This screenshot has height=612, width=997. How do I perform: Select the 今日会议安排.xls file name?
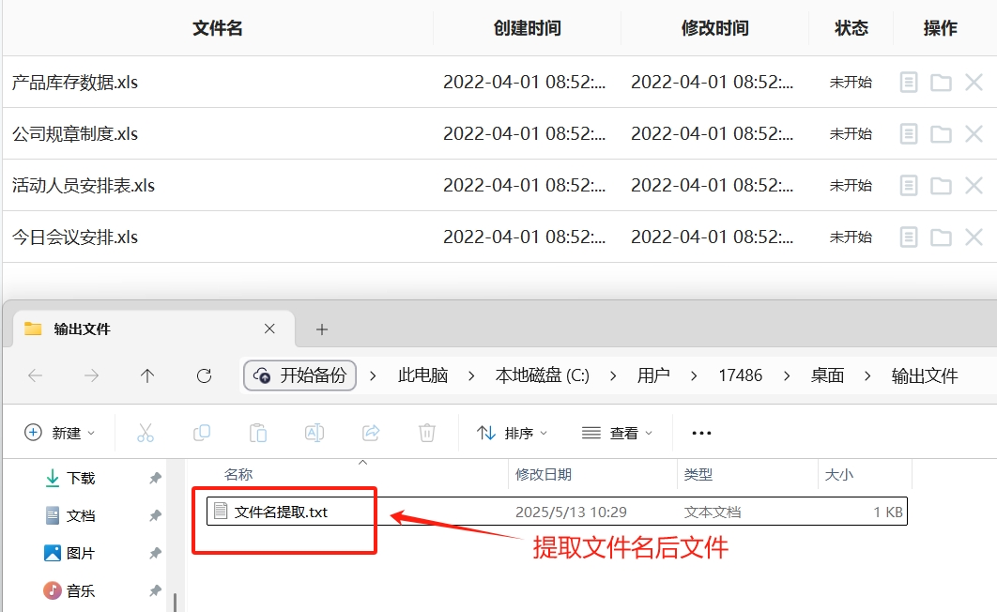pyautogui.click(x=75, y=237)
